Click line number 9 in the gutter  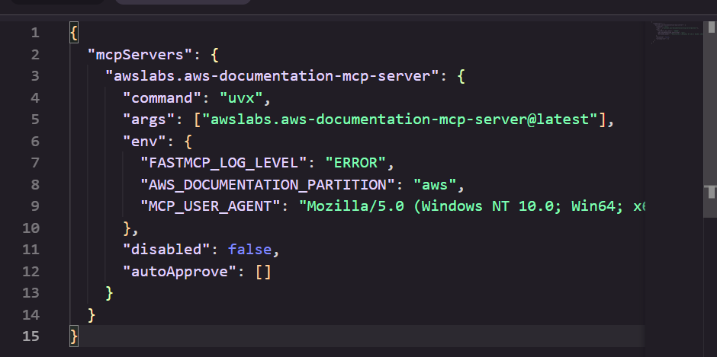pyautogui.click(x=34, y=206)
